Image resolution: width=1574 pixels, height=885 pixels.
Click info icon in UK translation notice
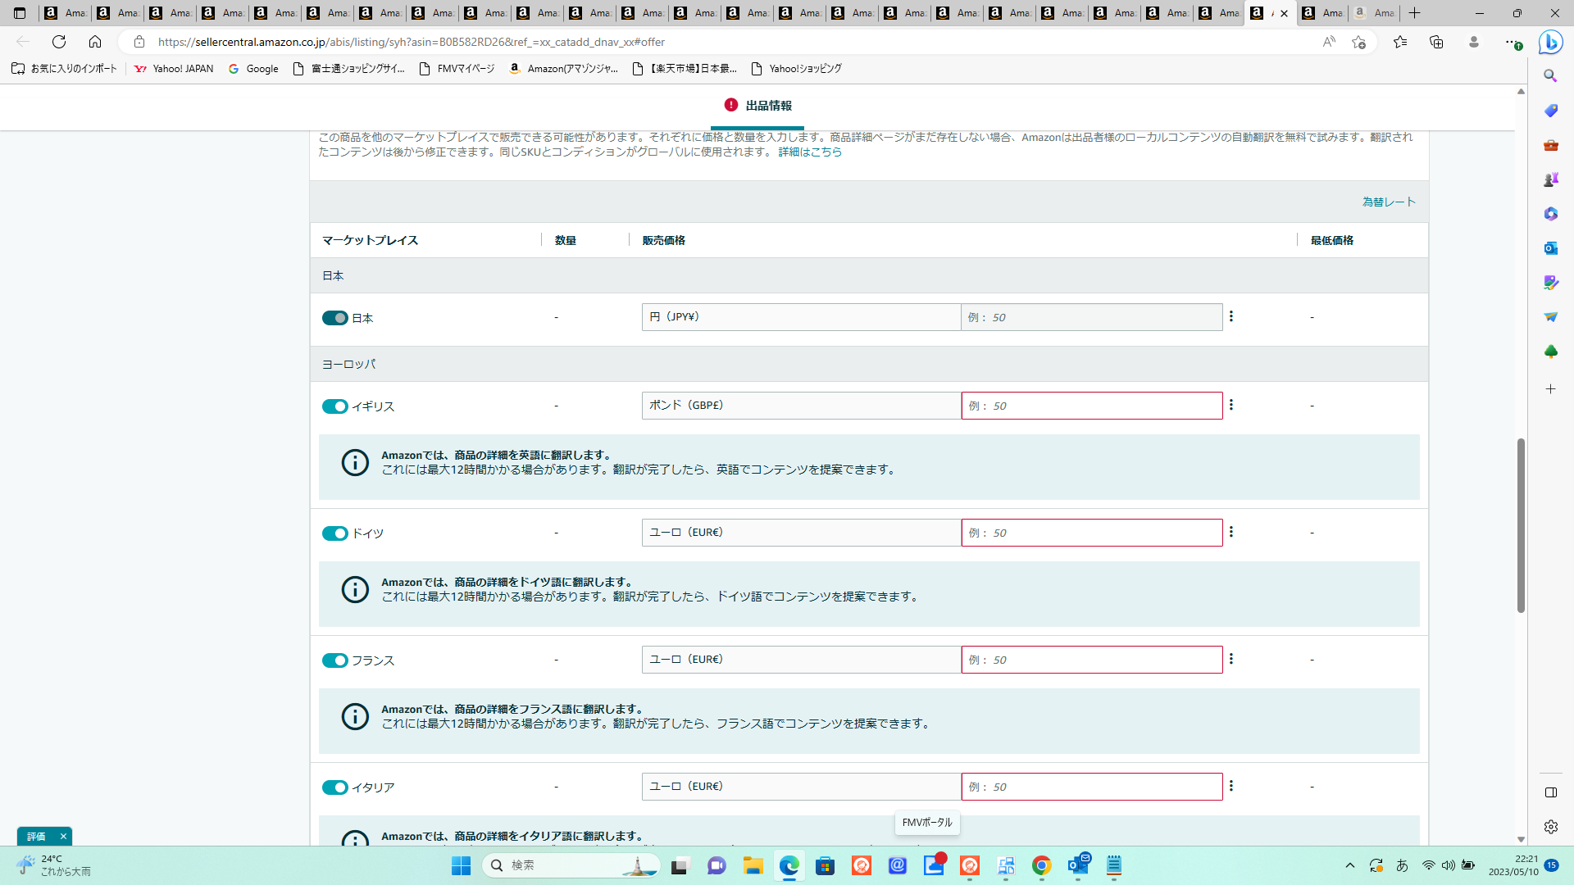[x=355, y=463]
